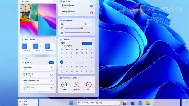Open the Design Meeting task
The height and width of the screenshot is (106, 189).
[x=38, y=75]
